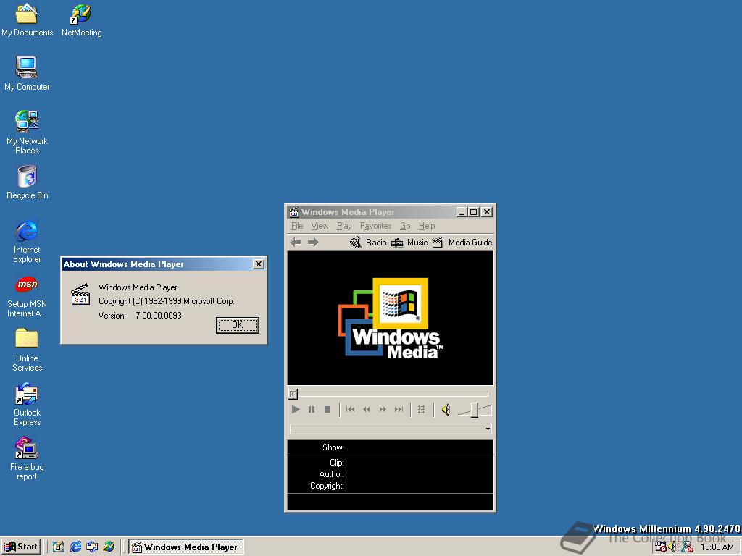Image resolution: width=742 pixels, height=556 pixels.
Task: Click the Fast Forward button
Action: (383, 410)
